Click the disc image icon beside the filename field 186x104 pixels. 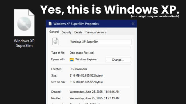point(56,42)
